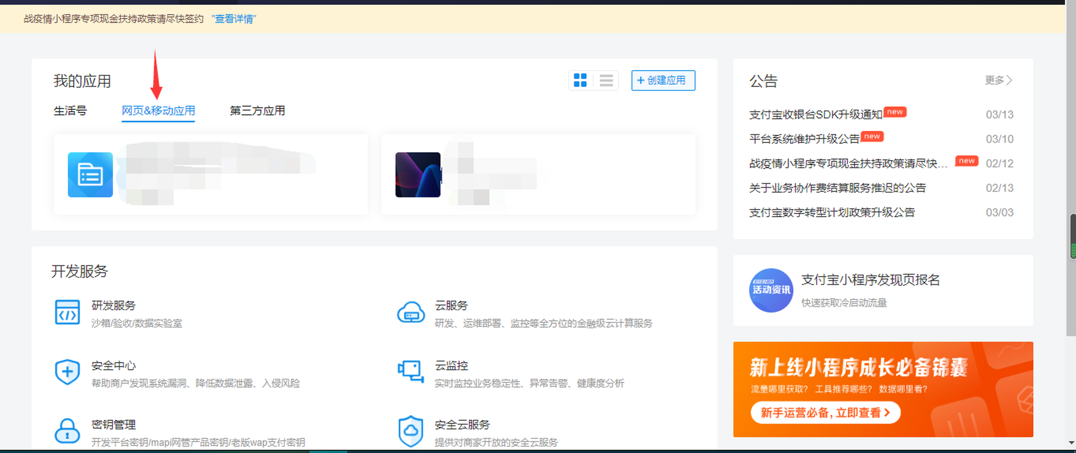Viewport: 1076px width, 453px height.
Task: Click the 密钥管理 lock icon
Action: pyautogui.click(x=67, y=431)
